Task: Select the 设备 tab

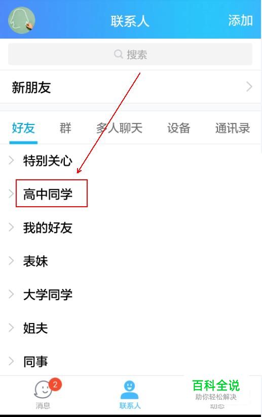Action: point(179,128)
